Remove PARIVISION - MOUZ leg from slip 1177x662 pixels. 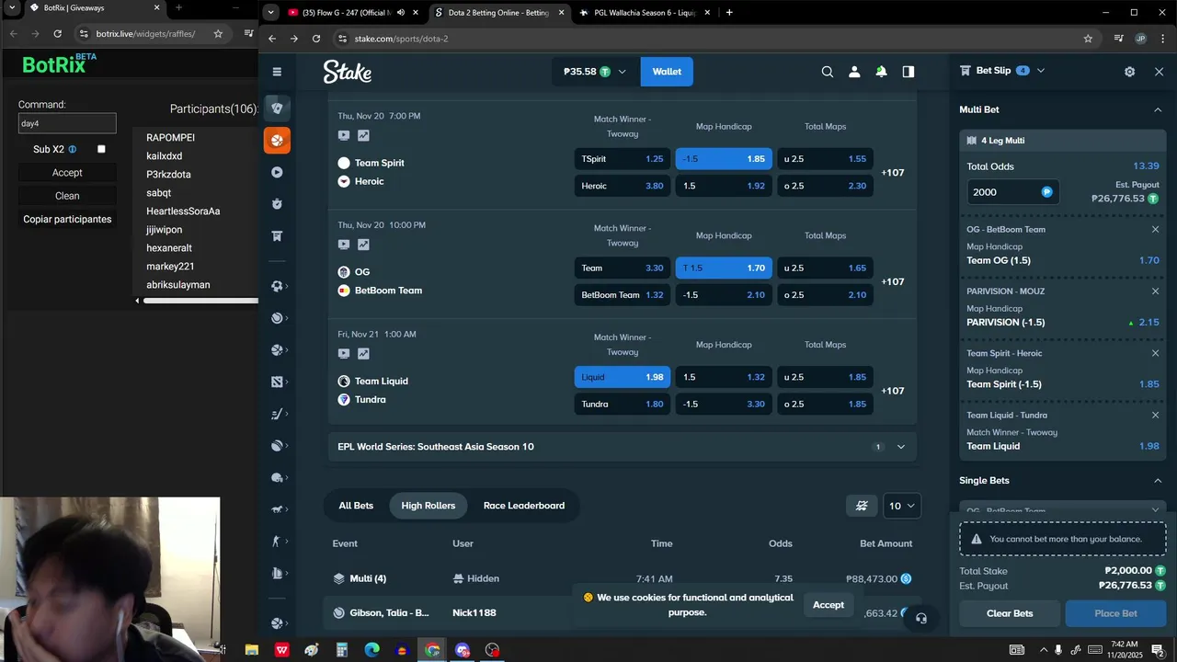click(x=1156, y=291)
